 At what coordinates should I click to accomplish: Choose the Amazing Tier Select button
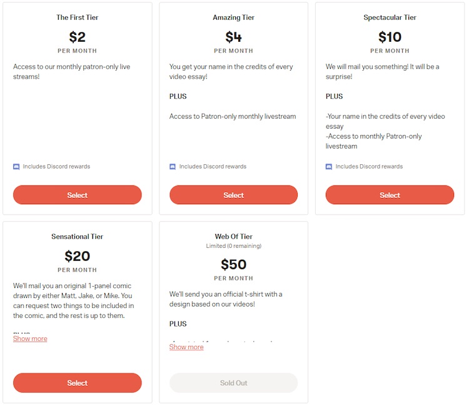coord(233,195)
